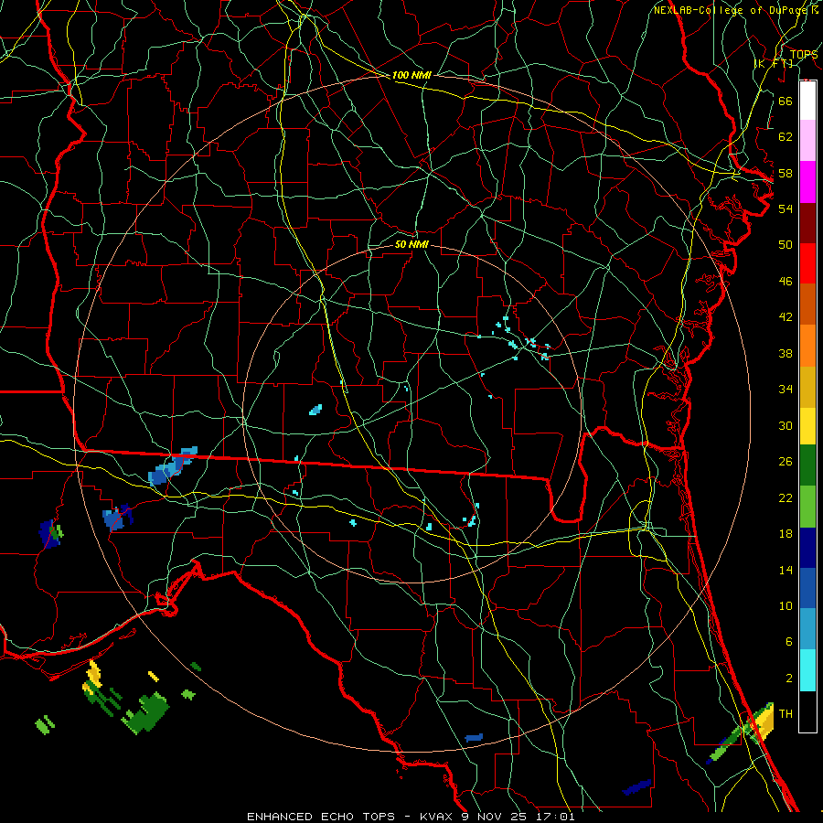The height and width of the screenshot is (823, 823).
Task: Click the legend value 22
Action: pyautogui.click(x=786, y=497)
